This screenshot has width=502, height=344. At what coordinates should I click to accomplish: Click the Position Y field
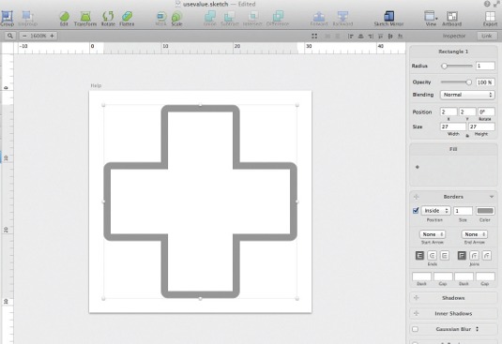point(467,112)
